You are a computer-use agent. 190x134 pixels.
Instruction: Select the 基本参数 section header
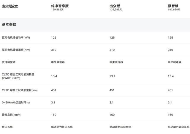[9, 24]
